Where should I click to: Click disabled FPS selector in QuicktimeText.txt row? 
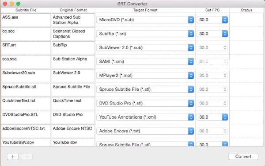pos(212,103)
